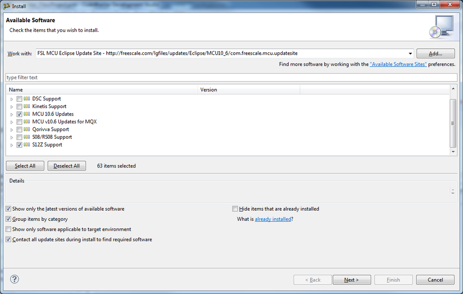Click the 63 items selected label
This screenshot has height=294, width=463.
[x=116, y=166]
